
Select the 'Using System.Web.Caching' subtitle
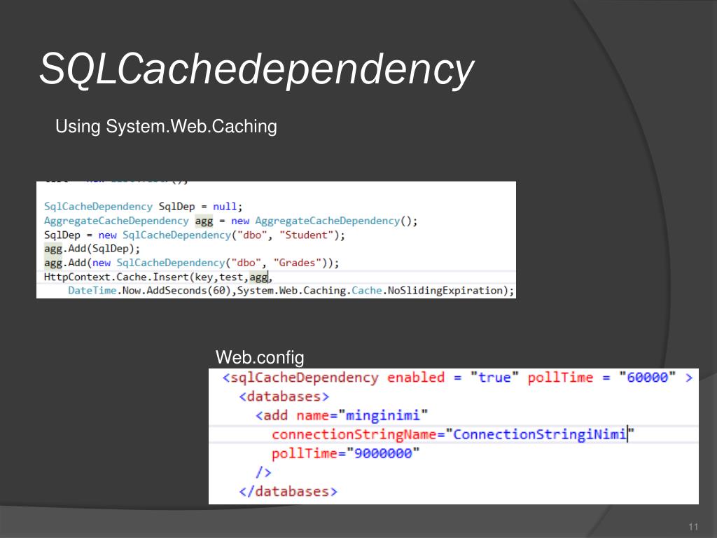[166, 127]
